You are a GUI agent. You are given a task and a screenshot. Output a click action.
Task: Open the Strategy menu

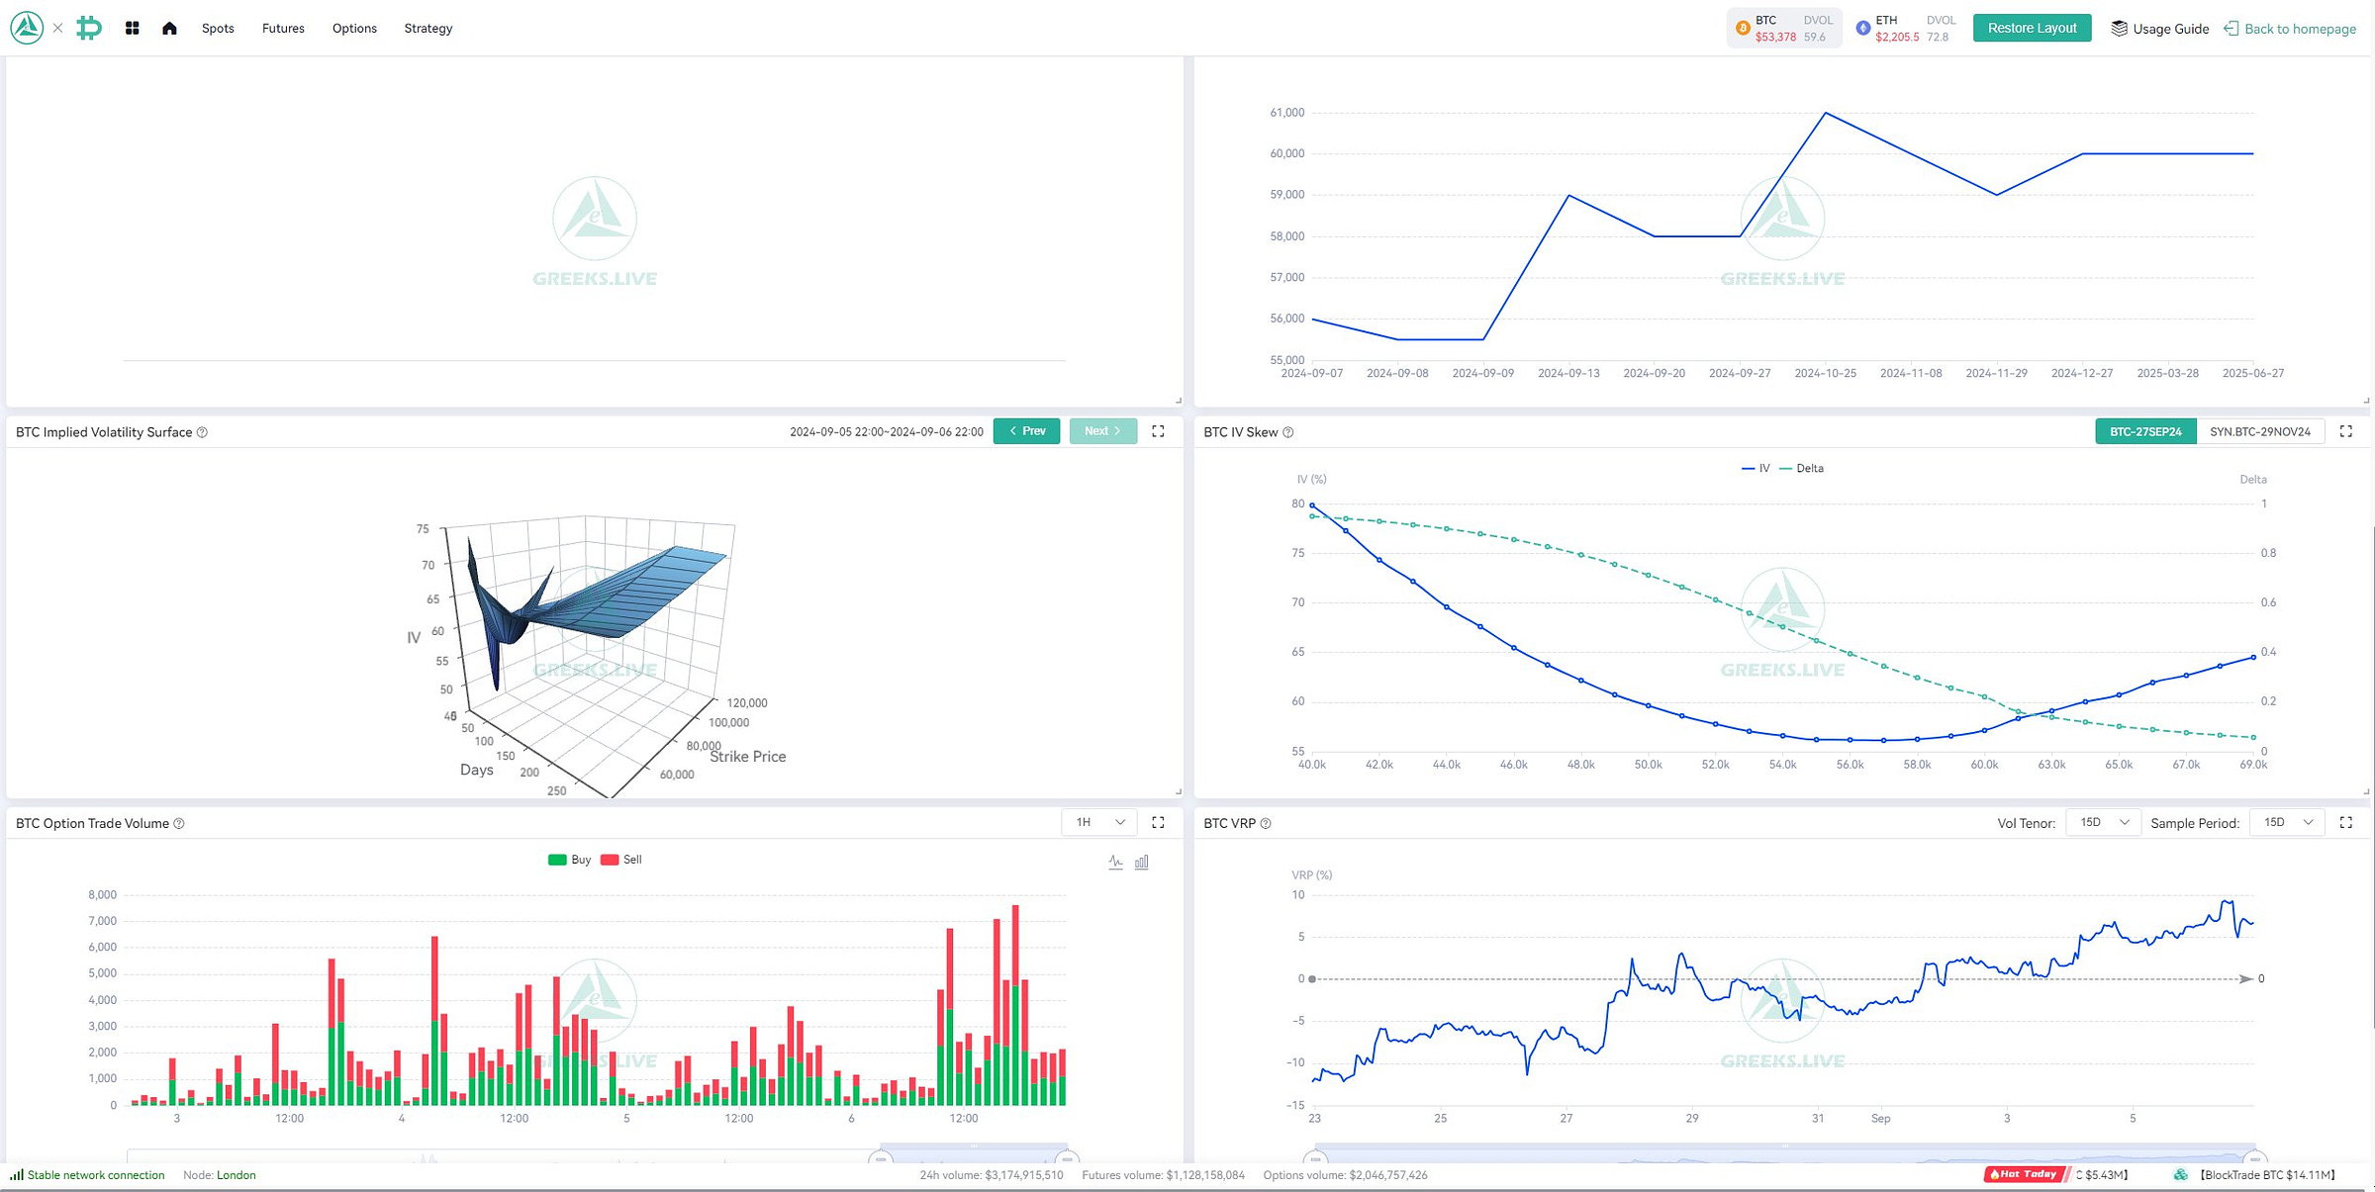tap(427, 28)
